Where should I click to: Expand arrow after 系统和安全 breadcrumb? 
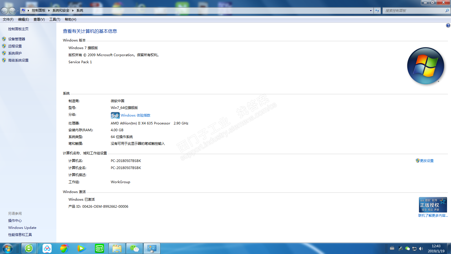click(73, 10)
